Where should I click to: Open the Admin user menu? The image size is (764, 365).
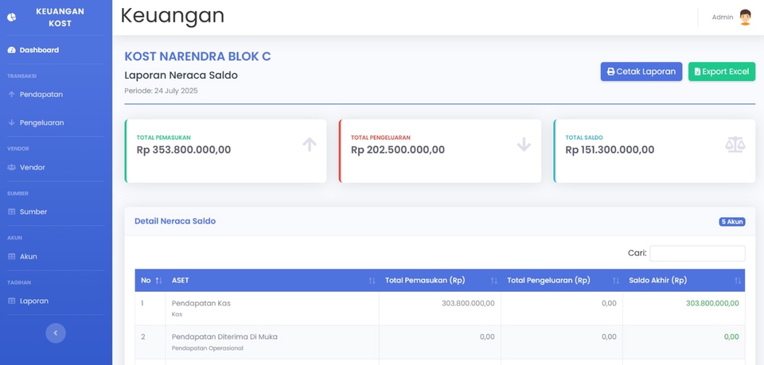coord(723,17)
